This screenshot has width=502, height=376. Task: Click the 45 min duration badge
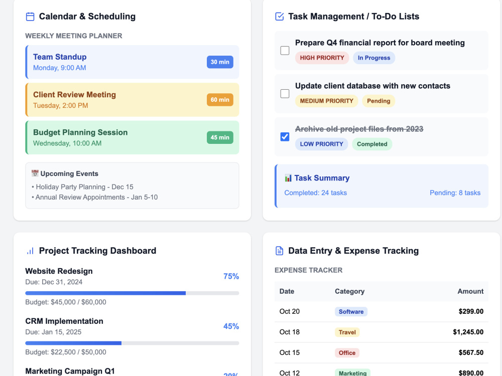(x=220, y=137)
